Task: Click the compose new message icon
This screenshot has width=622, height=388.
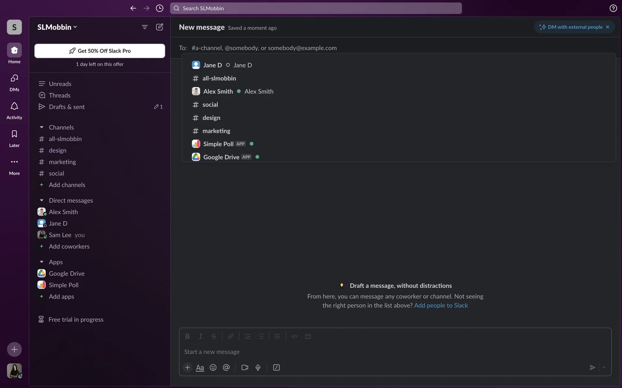Action: pyautogui.click(x=159, y=27)
